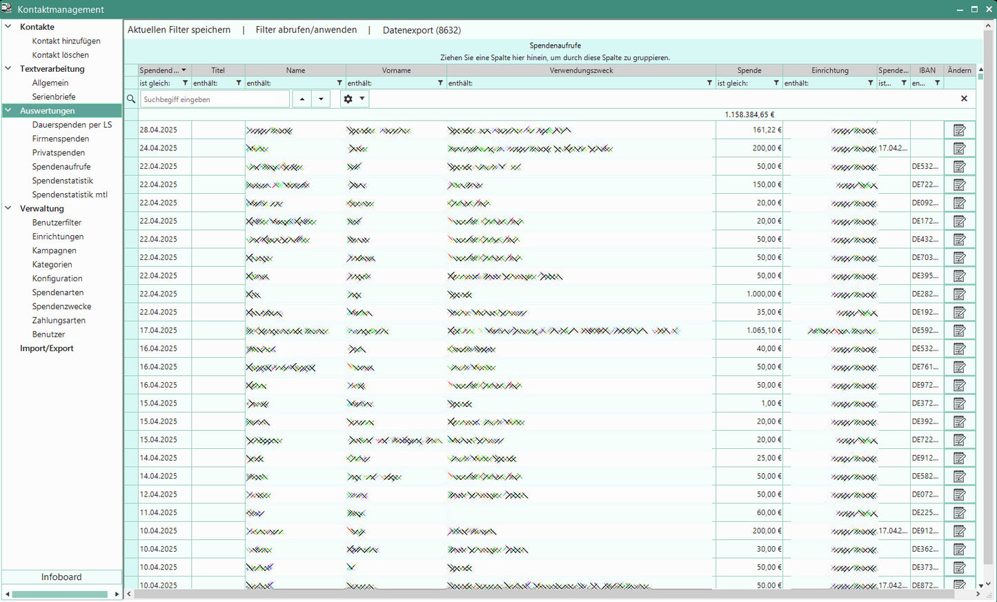Select Filter abrufen/anwenden in the top menu
997x602 pixels.
click(x=306, y=30)
